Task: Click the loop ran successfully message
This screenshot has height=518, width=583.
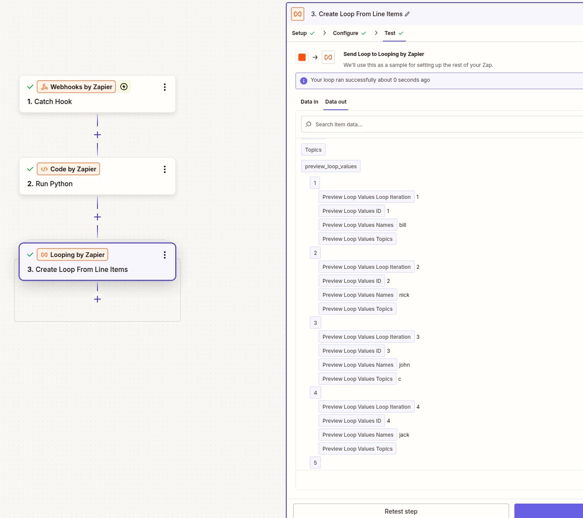Action: [x=370, y=80]
